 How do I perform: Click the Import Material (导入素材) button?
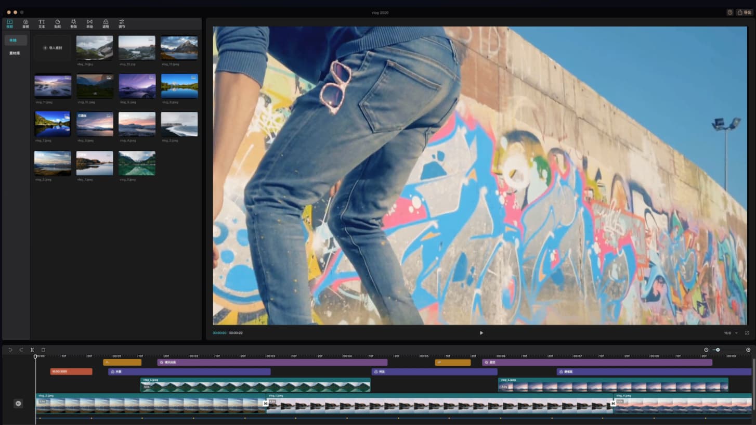[53, 48]
